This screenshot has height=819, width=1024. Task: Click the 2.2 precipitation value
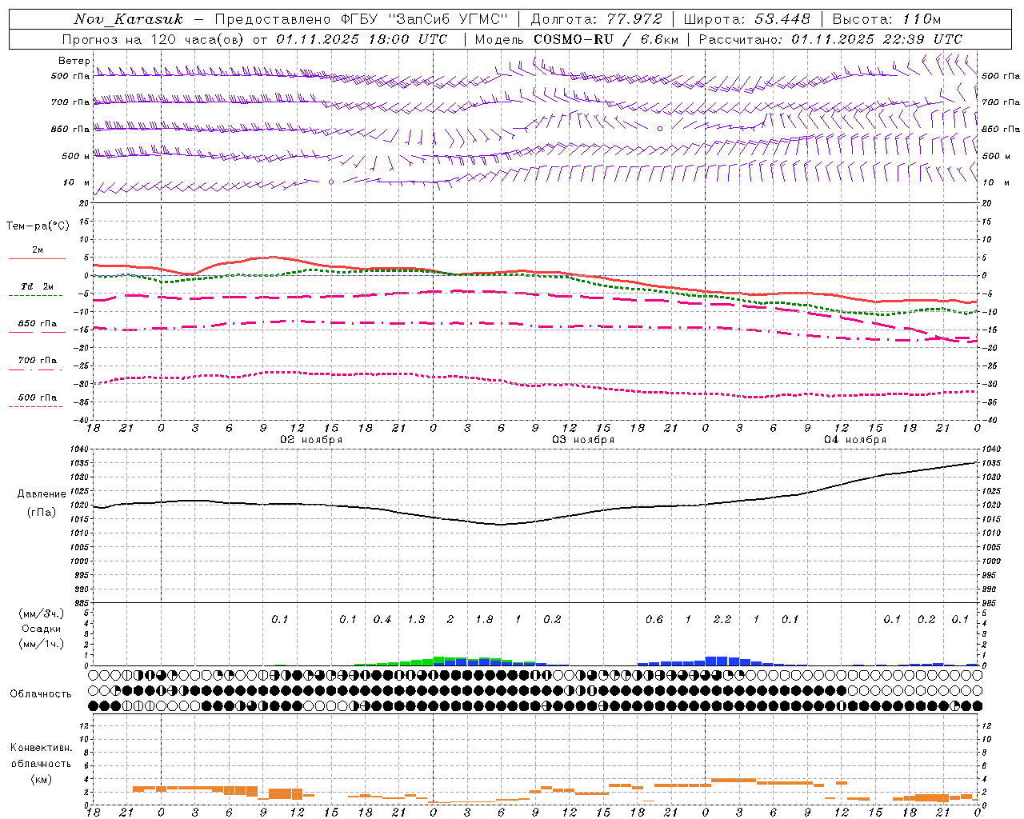click(722, 619)
